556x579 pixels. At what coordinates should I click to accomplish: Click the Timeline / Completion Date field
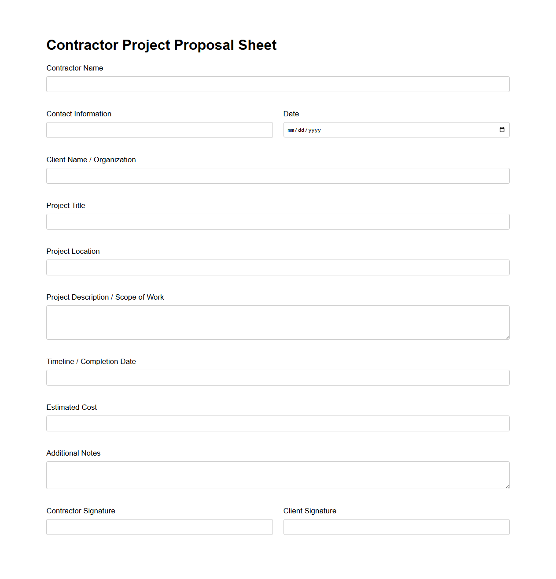point(277,377)
